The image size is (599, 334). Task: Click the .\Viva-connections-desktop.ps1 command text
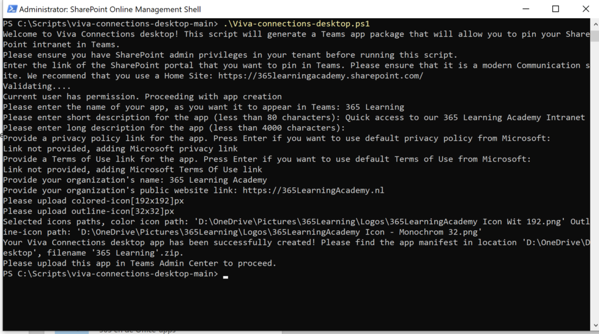coord(296,23)
